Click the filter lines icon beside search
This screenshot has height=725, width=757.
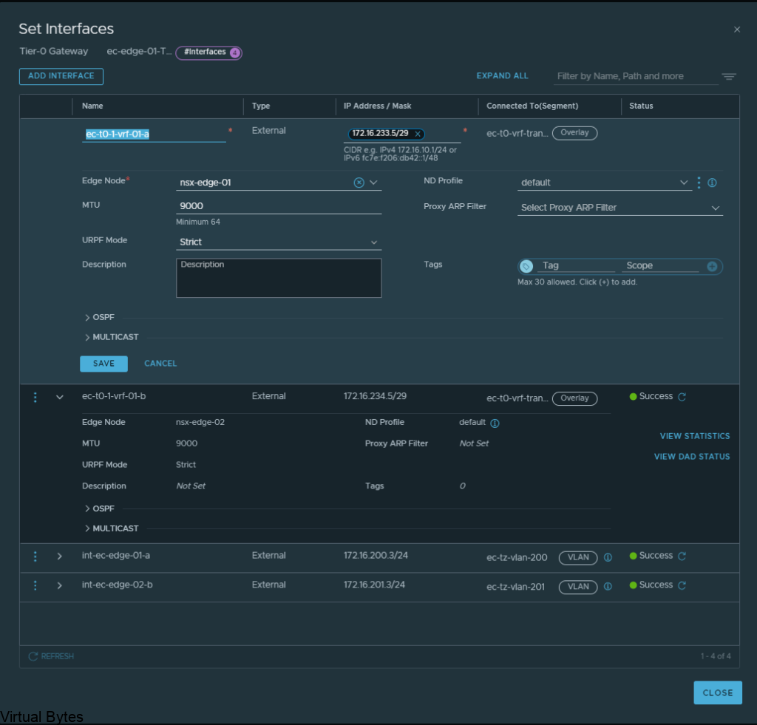tap(729, 76)
